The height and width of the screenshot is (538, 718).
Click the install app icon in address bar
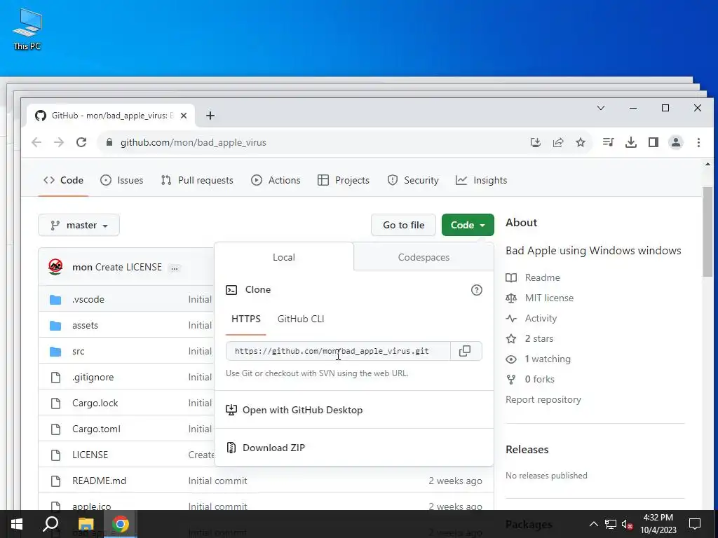click(535, 142)
